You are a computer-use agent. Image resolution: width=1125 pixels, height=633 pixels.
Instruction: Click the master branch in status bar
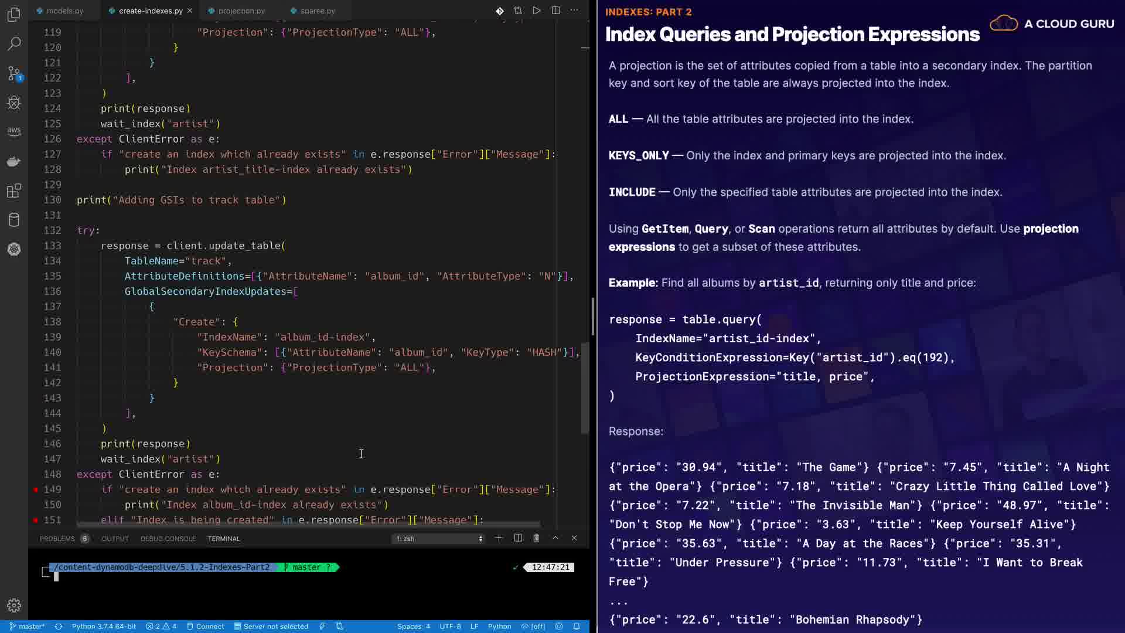pos(27,627)
